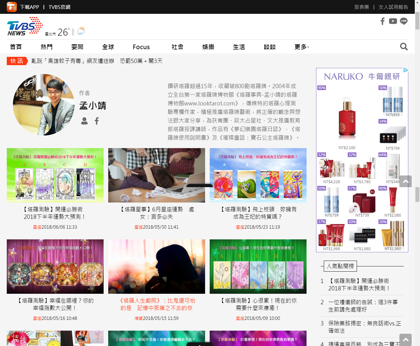Click NARUKO ad product priced NT$4,228

coord(331,168)
